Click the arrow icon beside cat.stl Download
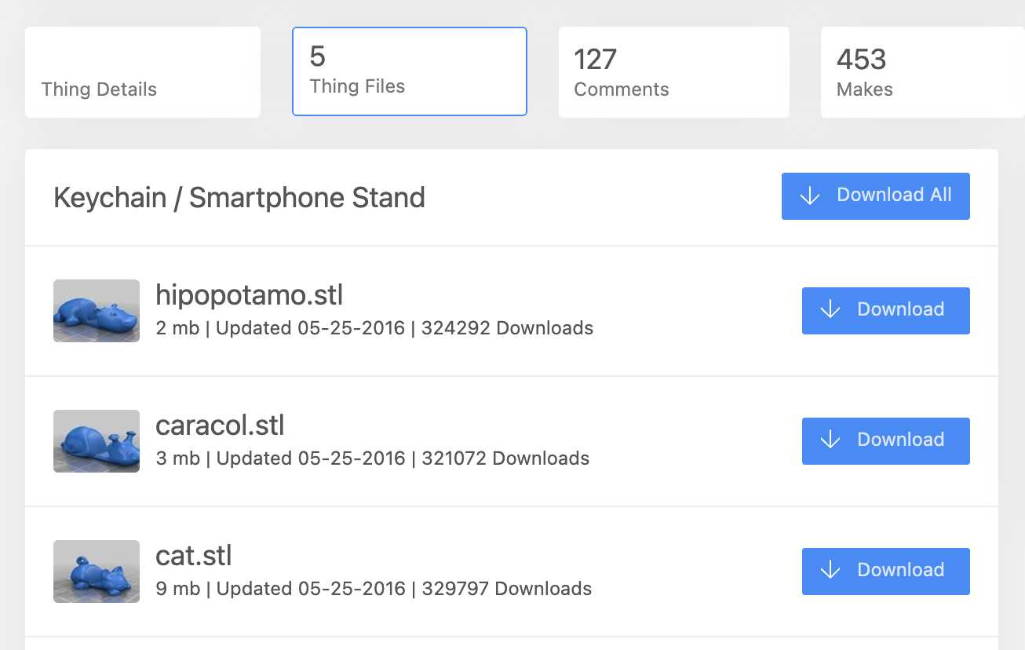The width and height of the screenshot is (1025, 650). coord(830,571)
